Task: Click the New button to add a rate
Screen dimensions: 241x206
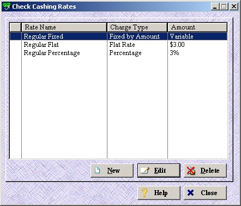Action: click(112, 171)
